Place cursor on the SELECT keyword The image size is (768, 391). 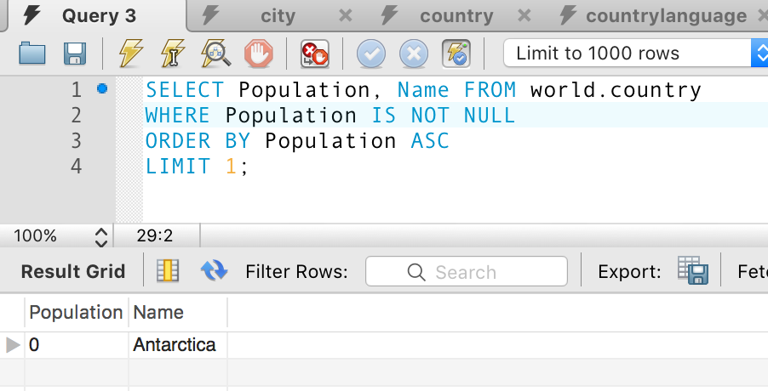click(185, 90)
